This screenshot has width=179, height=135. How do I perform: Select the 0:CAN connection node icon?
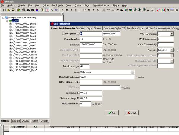(10, 21)
